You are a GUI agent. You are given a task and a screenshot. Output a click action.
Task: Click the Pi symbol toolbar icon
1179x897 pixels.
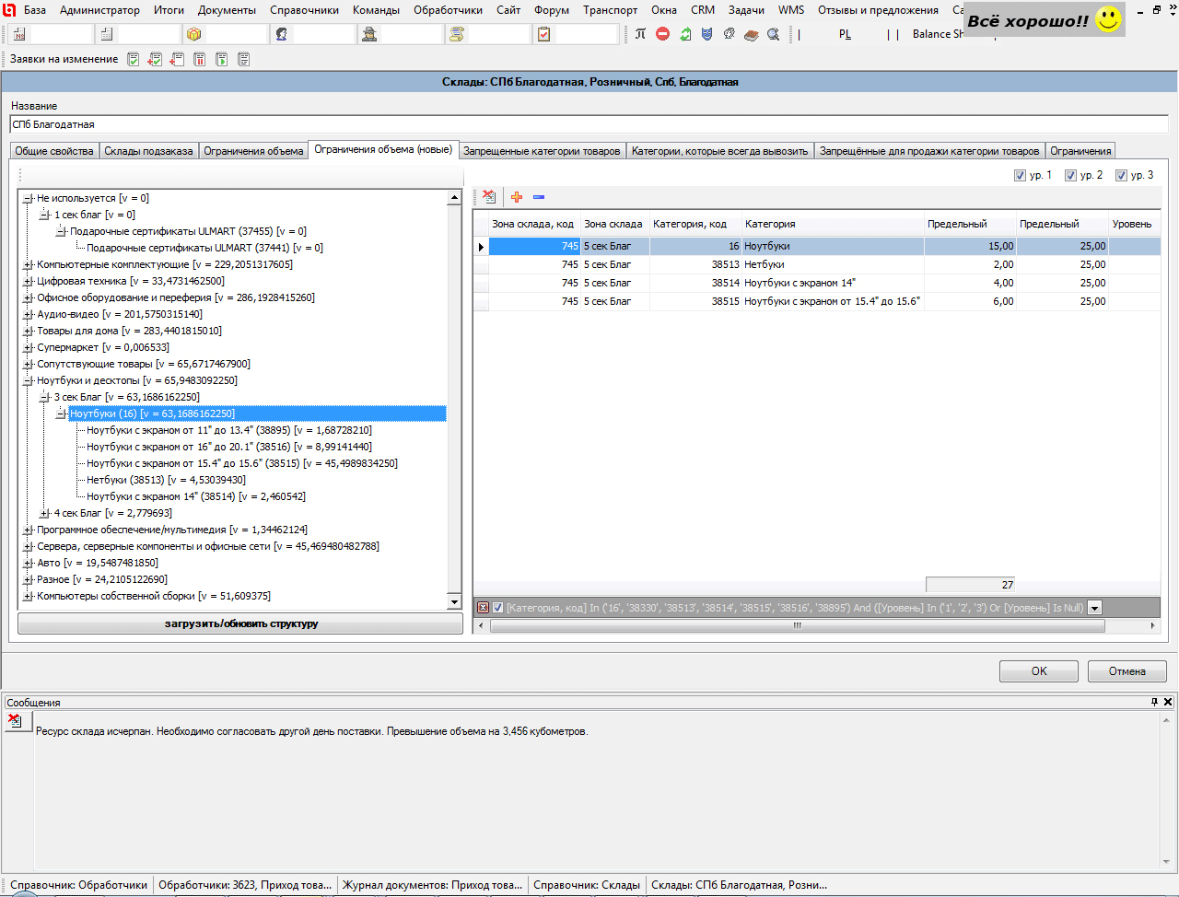click(640, 34)
